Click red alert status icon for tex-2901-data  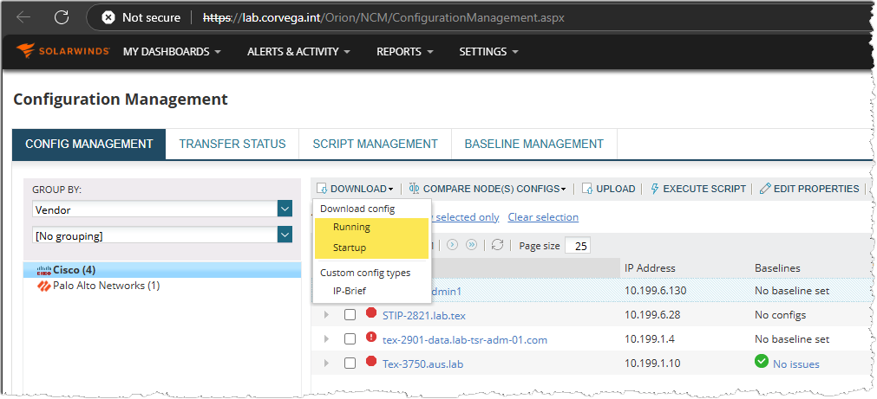click(370, 337)
